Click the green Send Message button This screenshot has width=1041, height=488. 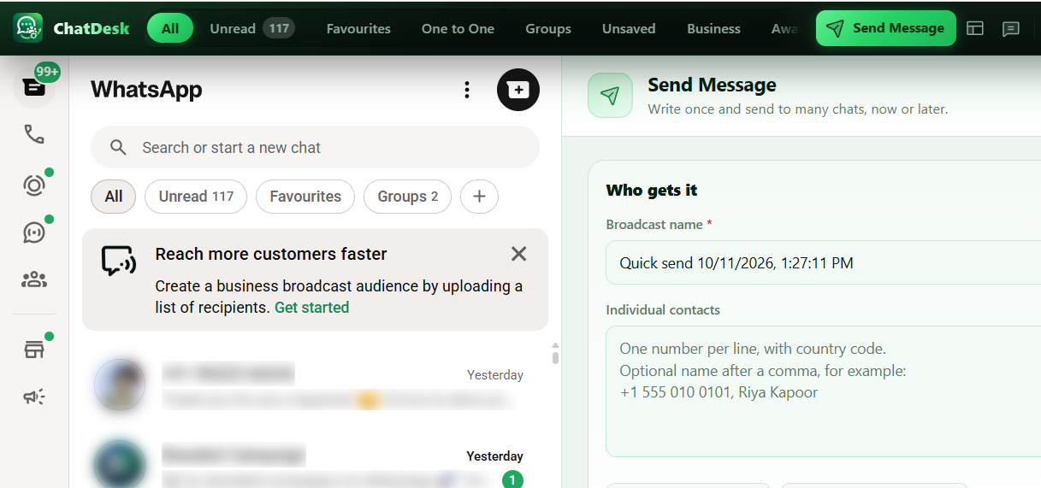pyautogui.click(x=885, y=28)
